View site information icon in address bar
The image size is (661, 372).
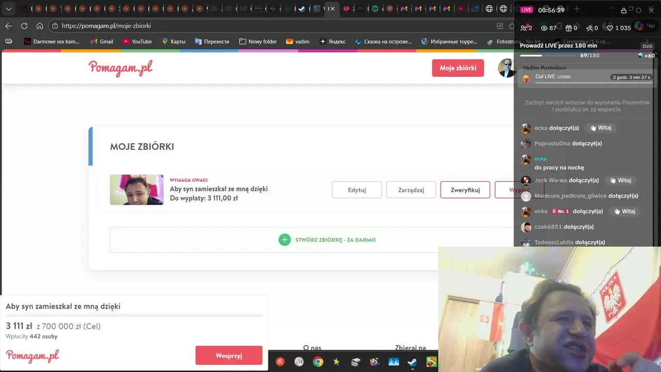pos(55,26)
